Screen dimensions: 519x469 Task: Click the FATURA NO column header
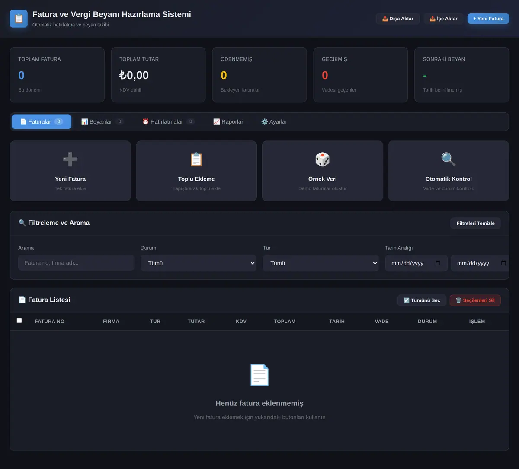click(50, 322)
